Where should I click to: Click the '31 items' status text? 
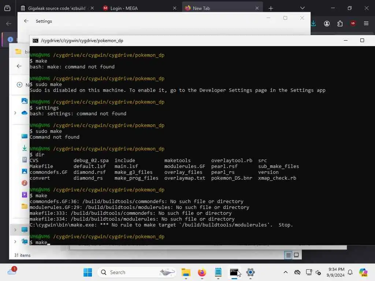(22, 255)
